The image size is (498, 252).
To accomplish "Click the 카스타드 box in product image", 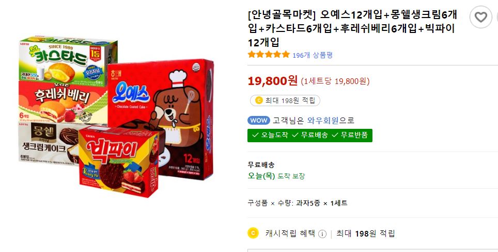I will [x=68, y=60].
